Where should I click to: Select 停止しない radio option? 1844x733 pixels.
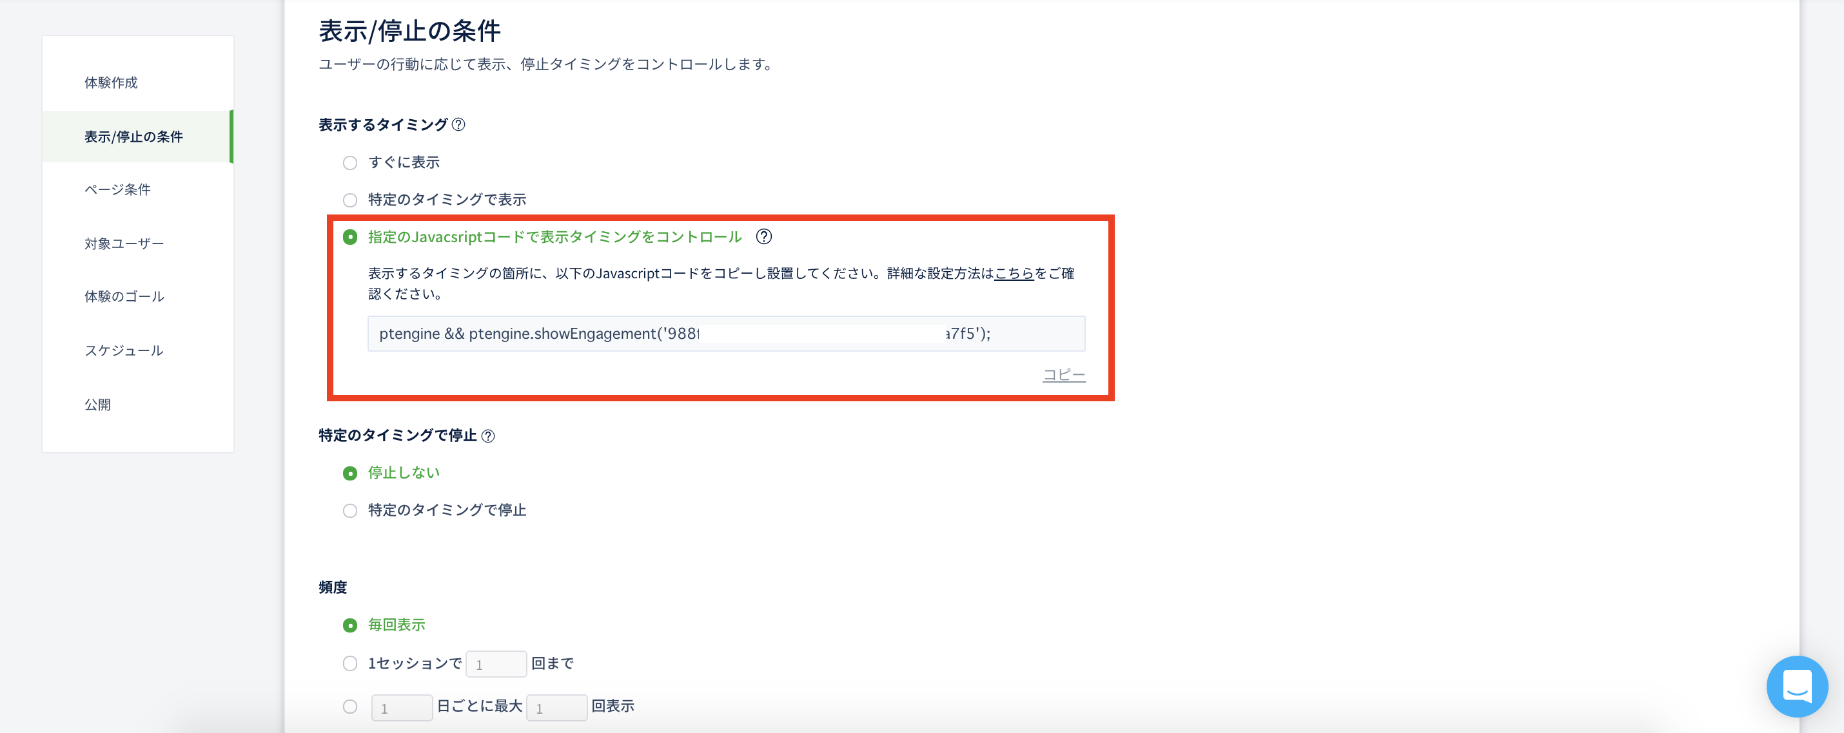pyautogui.click(x=350, y=473)
